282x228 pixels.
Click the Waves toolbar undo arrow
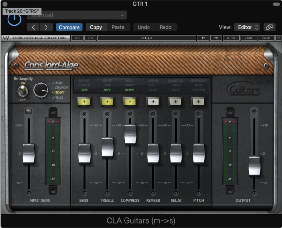[x=78, y=38]
